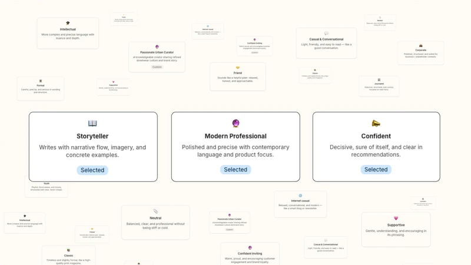471x265 pixels.
Task: Click the pink heart icon on Supportive
Action: [396, 218]
